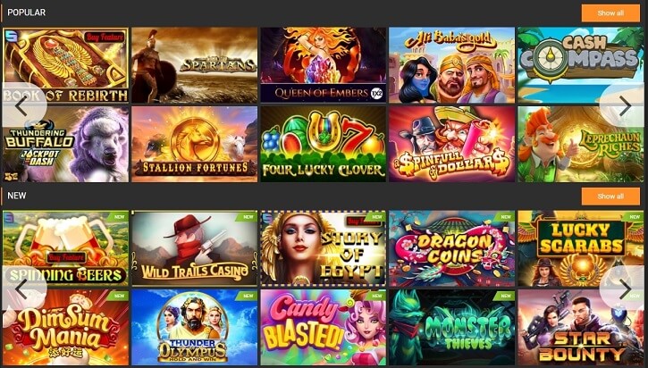Launch the Queen of Embers slot
This screenshot has height=368, width=648.
[x=324, y=65]
